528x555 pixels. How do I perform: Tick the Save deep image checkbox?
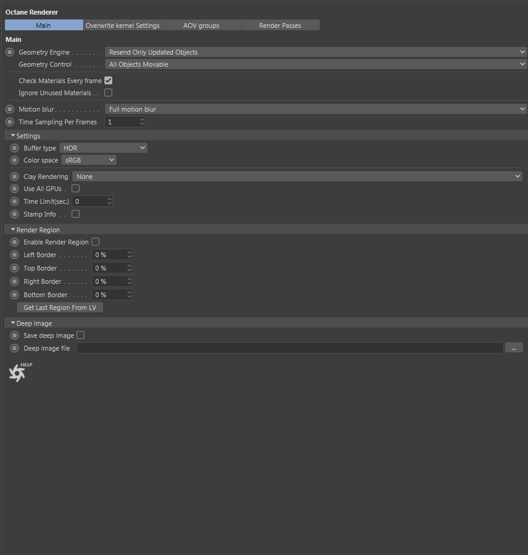click(x=80, y=335)
